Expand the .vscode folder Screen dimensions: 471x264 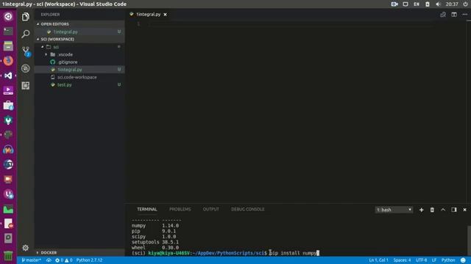click(x=65, y=54)
